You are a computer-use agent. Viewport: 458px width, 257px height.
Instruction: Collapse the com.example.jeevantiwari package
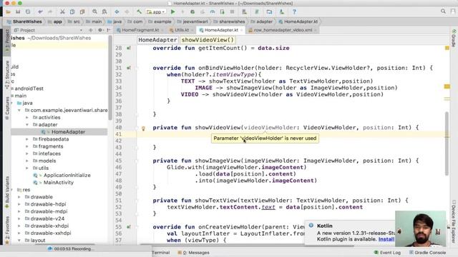(x=19, y=110)
